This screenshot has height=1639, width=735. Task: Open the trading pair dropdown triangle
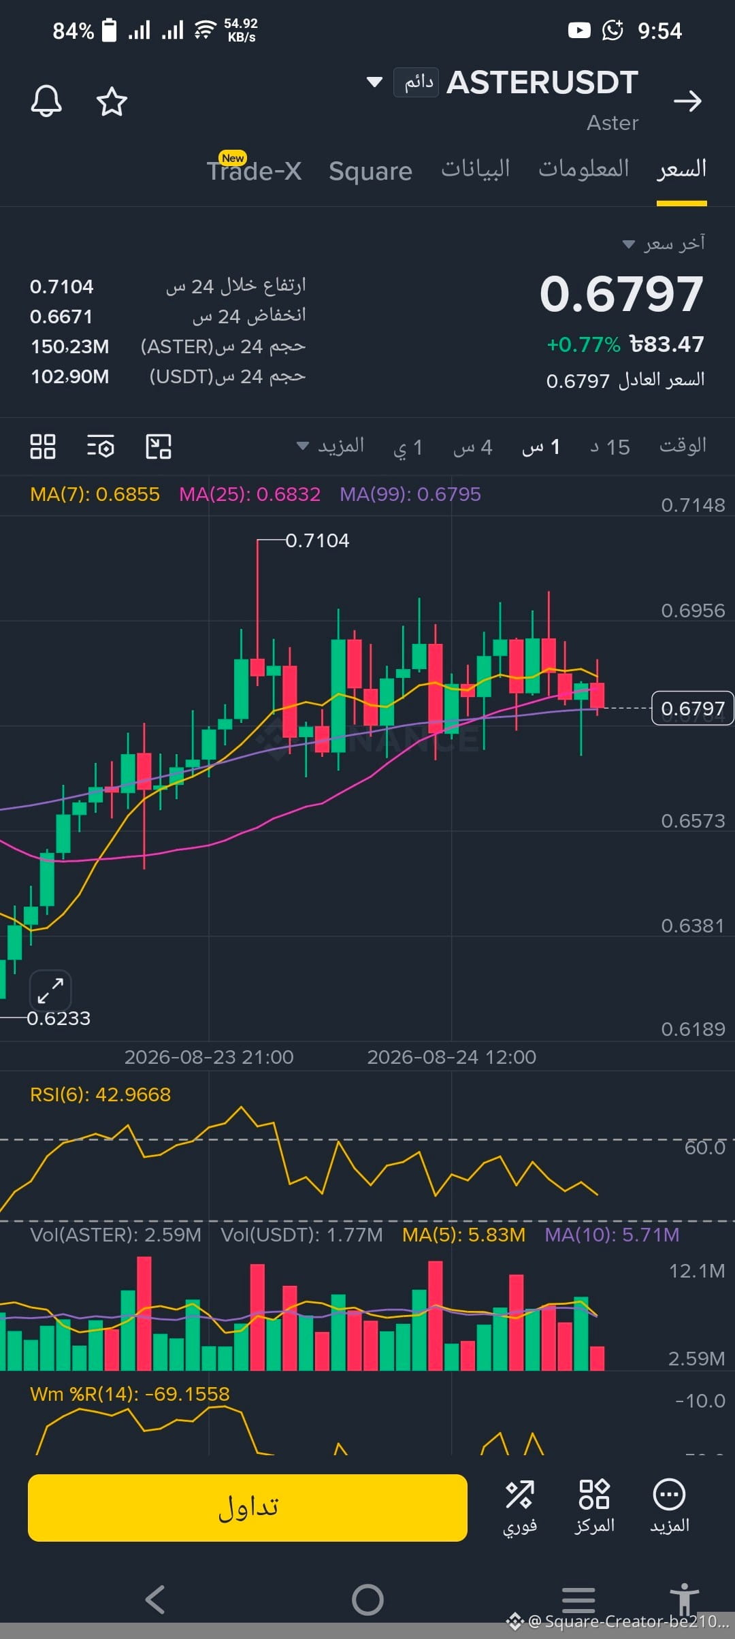tap(374, 82)
